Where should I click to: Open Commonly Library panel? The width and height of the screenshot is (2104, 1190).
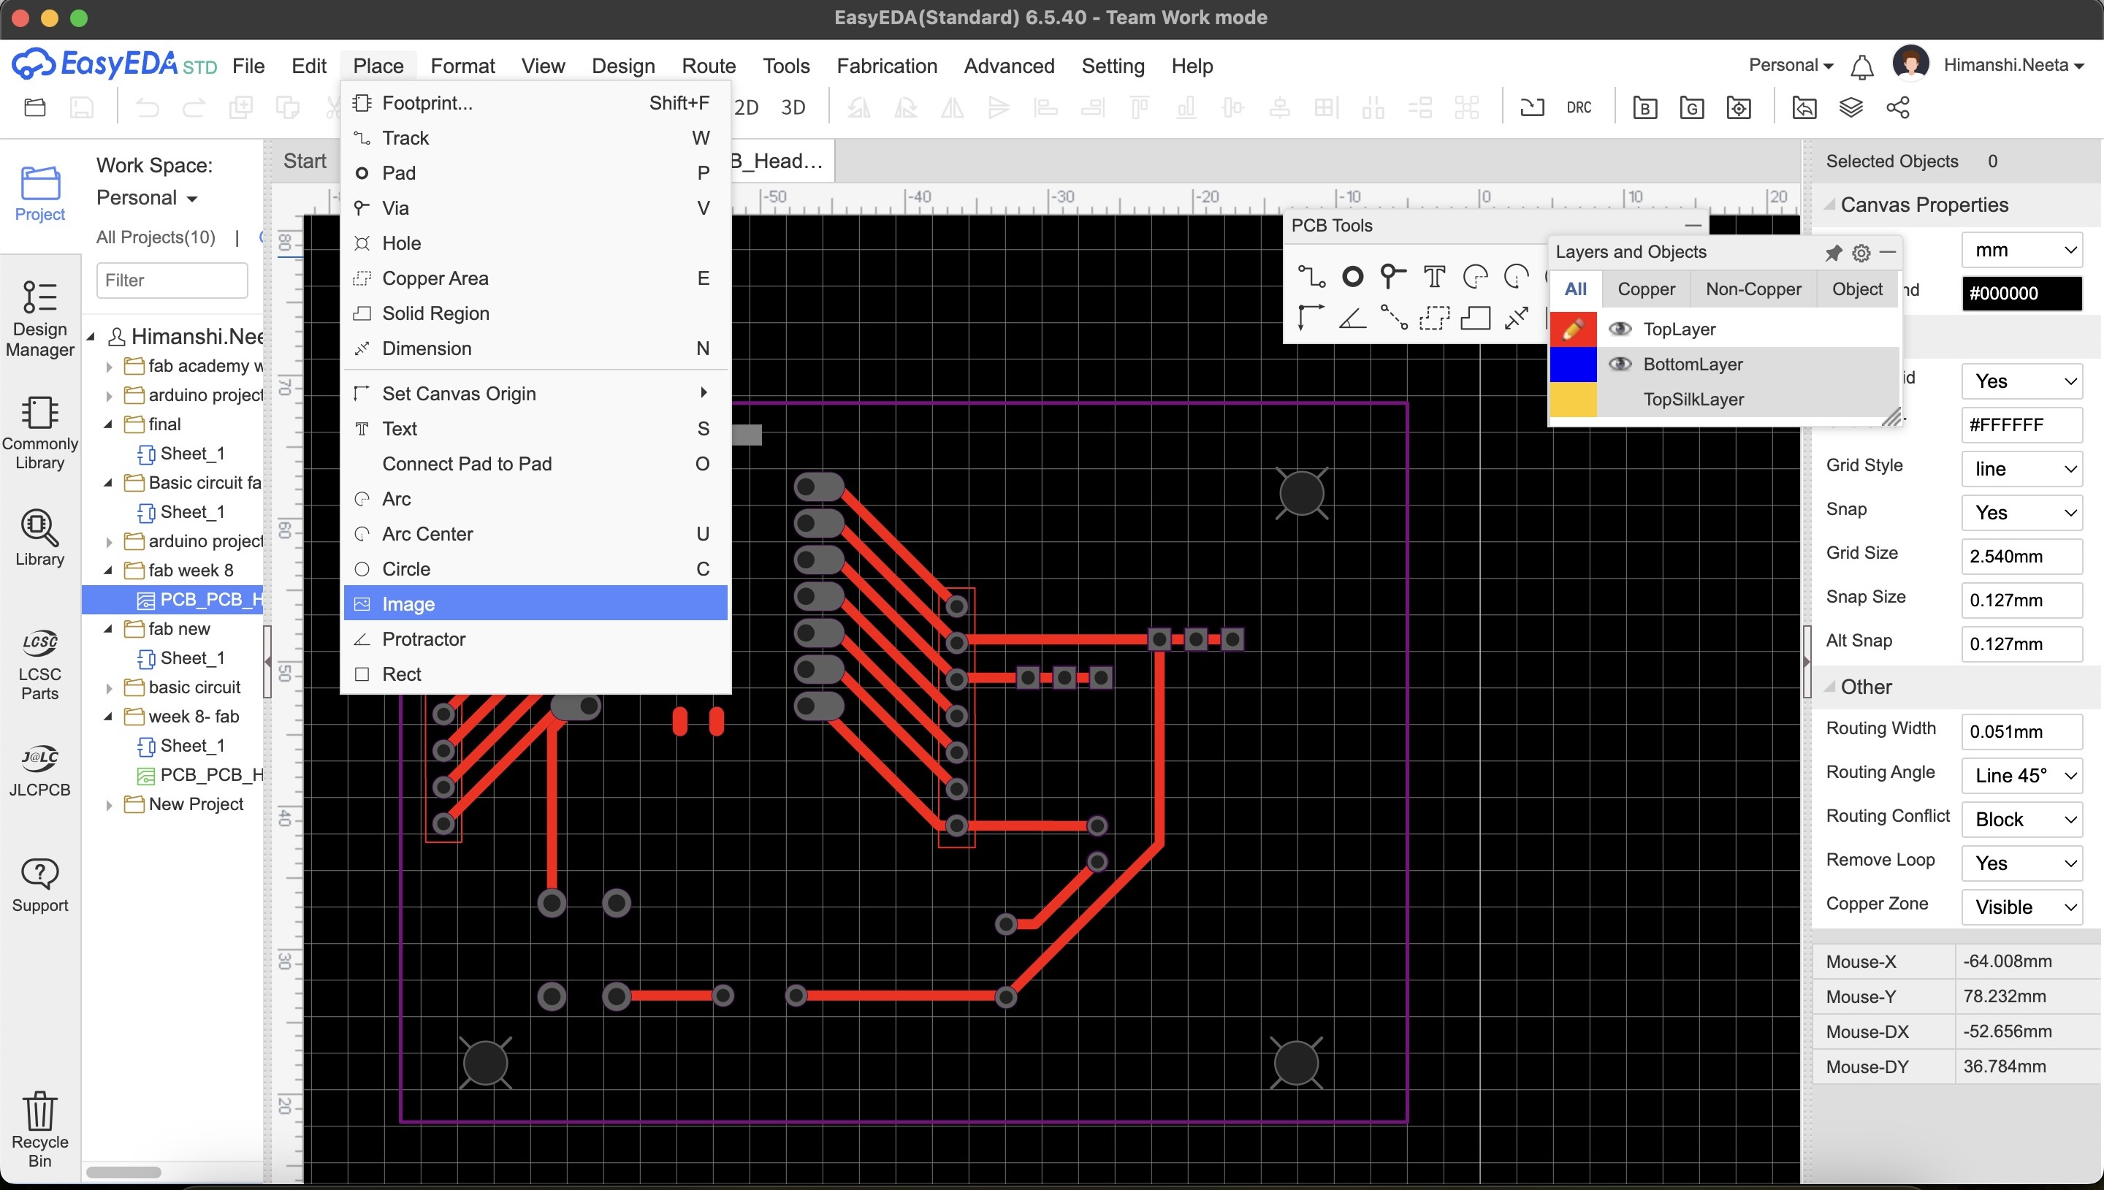[39, 433]
